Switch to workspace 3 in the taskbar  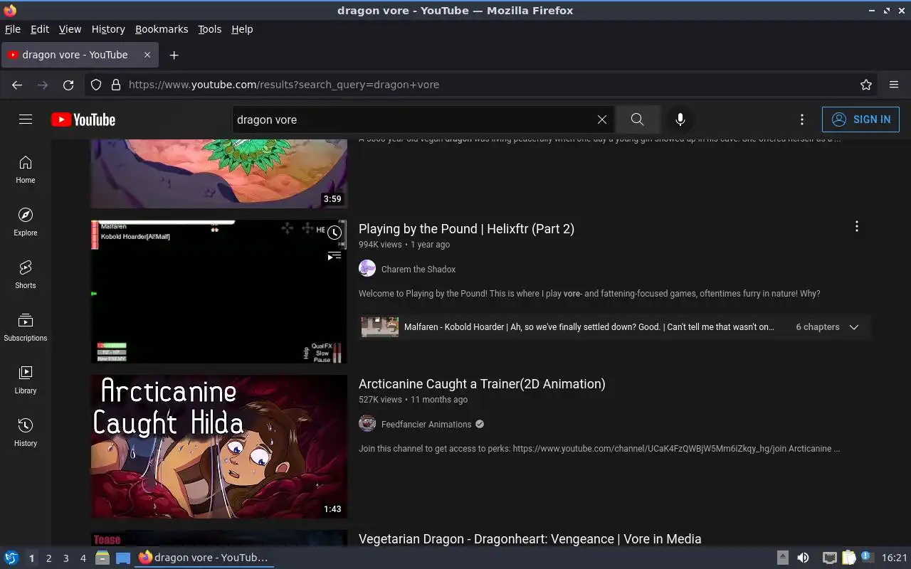66,558
